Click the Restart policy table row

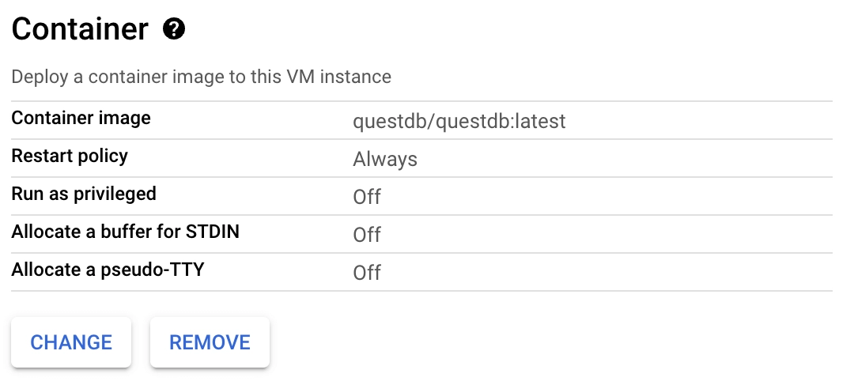633,158
